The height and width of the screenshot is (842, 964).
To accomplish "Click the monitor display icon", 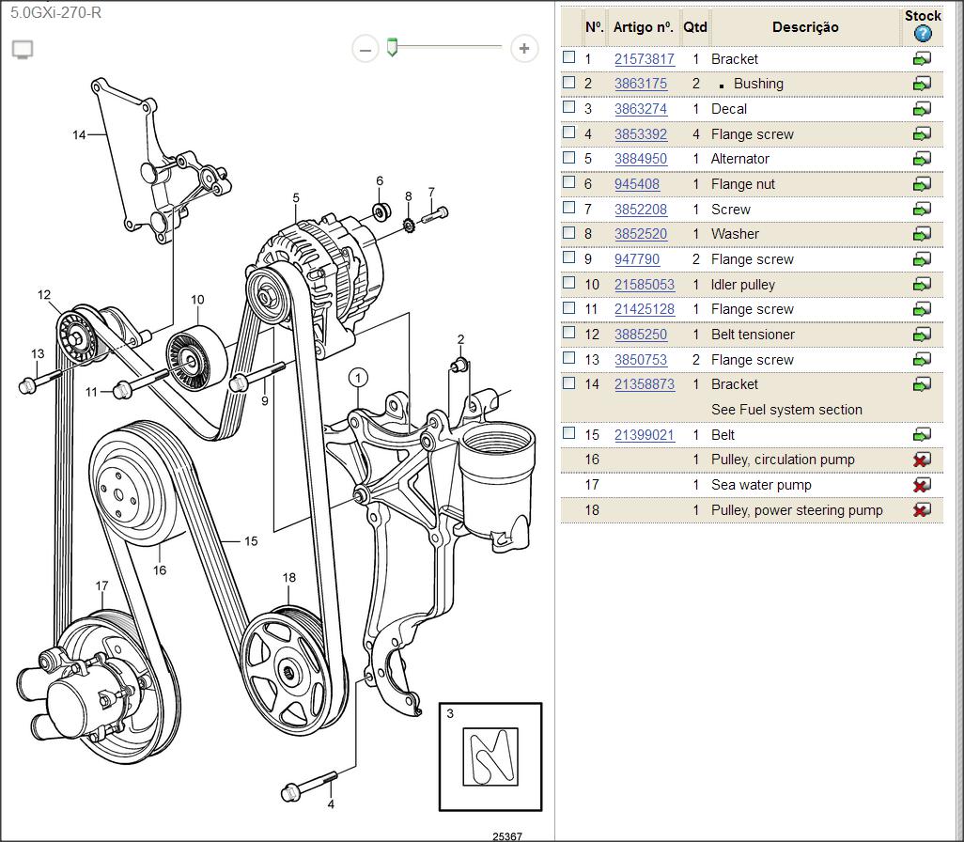I will point(23,49).
